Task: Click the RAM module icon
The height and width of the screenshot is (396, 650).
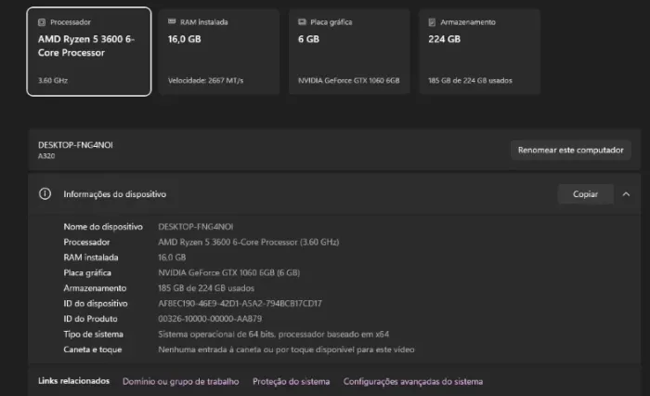Action: tap(172, 21)
